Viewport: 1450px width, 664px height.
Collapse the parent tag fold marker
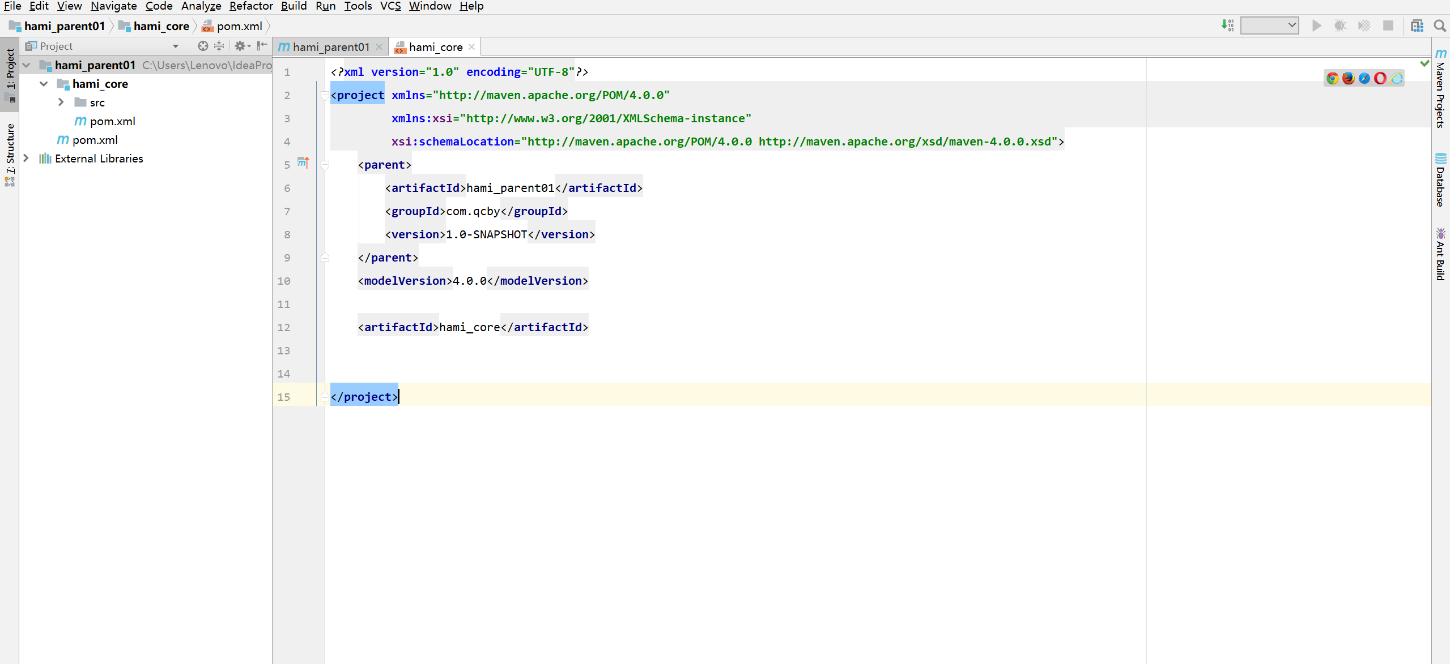tap(325, 165)
